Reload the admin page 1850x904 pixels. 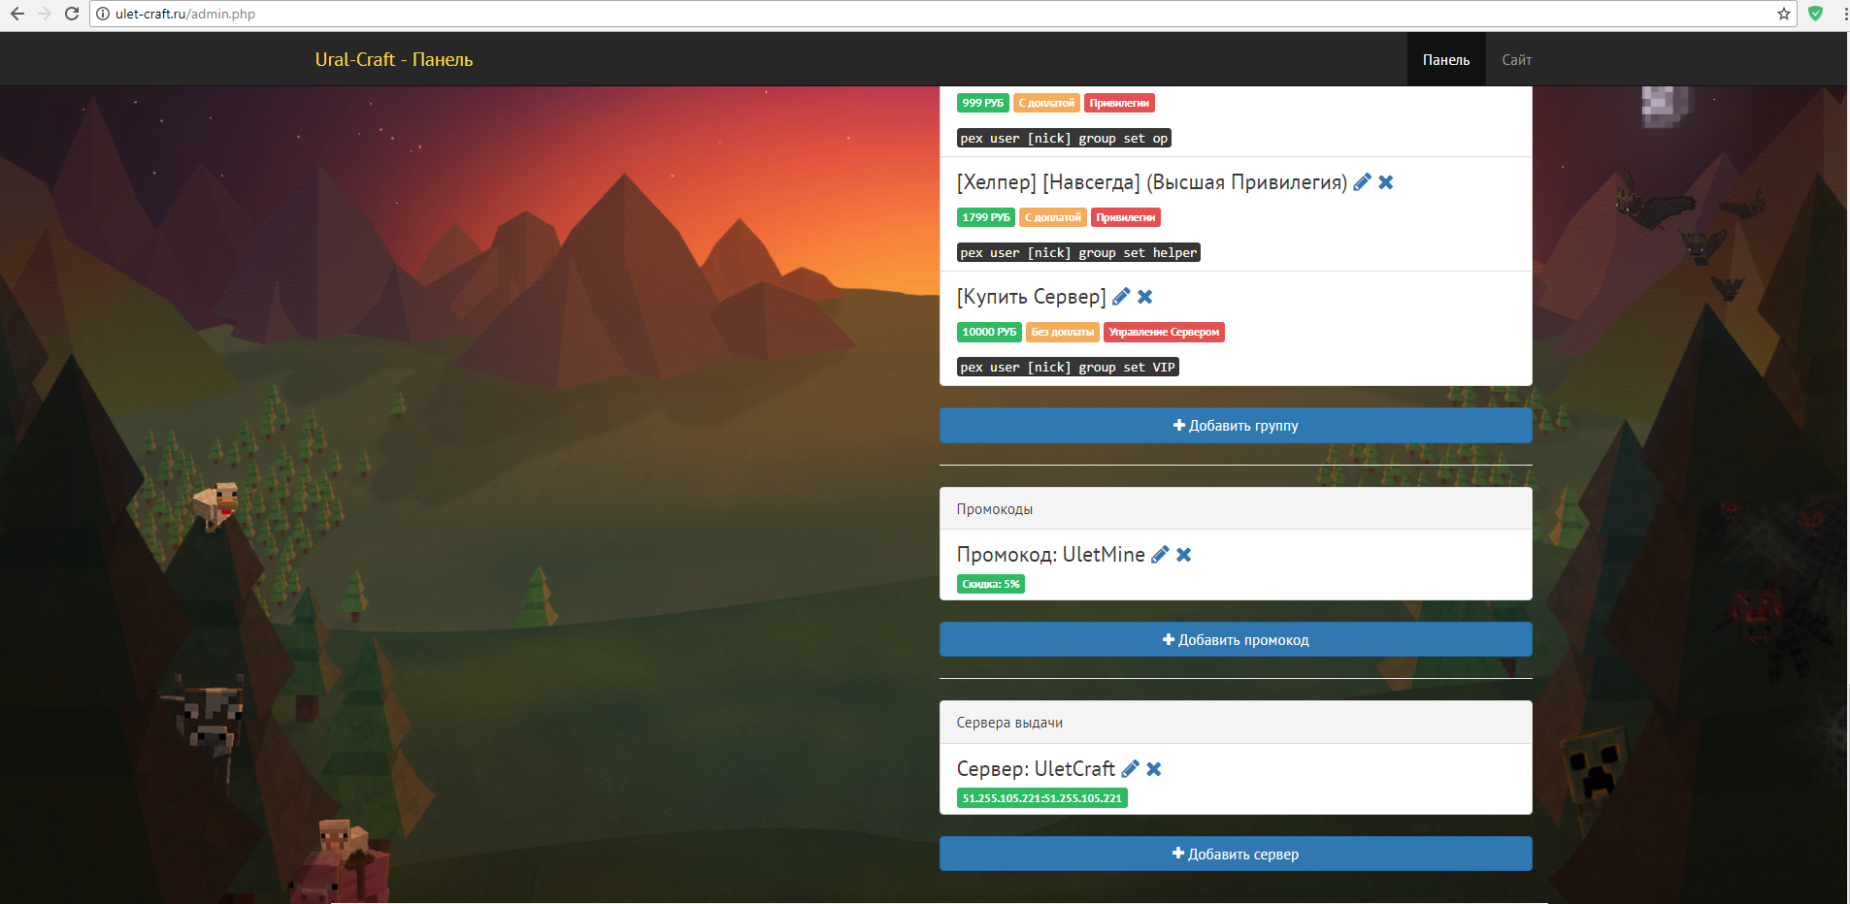72,14
